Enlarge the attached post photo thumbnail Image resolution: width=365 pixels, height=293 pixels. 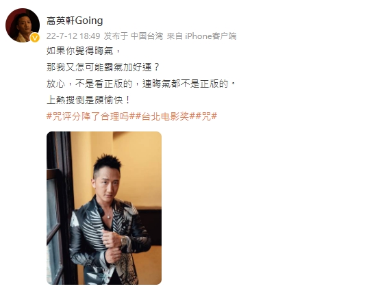104,208
